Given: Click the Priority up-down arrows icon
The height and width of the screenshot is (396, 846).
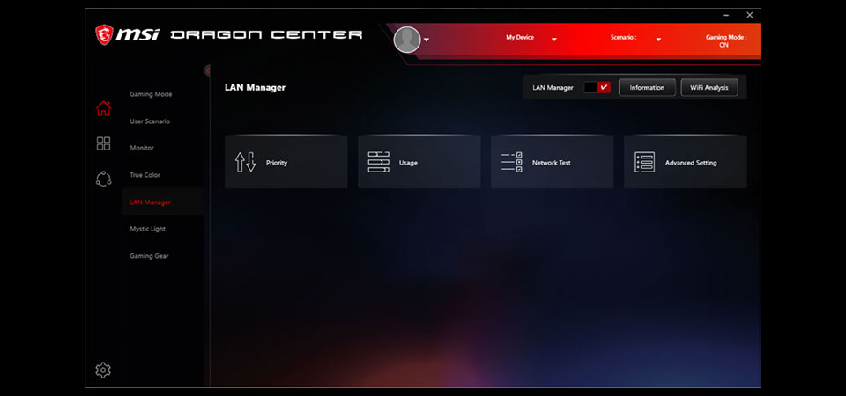Looking at the screenshot, I should point(245,162).
